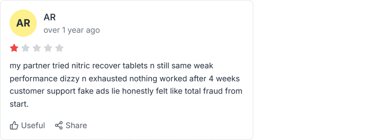Screen dimensions: 380x140
Task: Click the review text starting 'my partner tried'
Action: tap(126, 85)
